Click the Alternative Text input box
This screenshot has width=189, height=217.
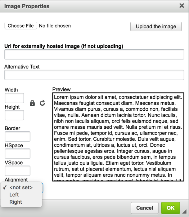coord(94,75)
